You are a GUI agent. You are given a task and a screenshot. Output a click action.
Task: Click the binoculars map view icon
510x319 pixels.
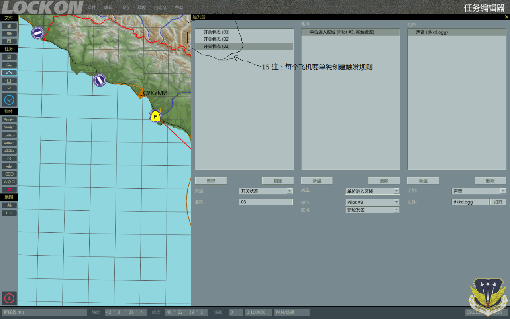[x=9, y=205]
